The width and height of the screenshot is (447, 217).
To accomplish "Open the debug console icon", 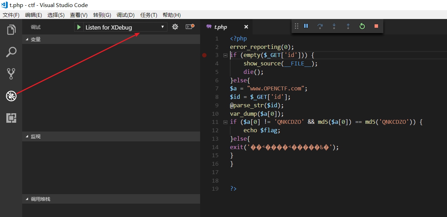I will tap(190, 27).
